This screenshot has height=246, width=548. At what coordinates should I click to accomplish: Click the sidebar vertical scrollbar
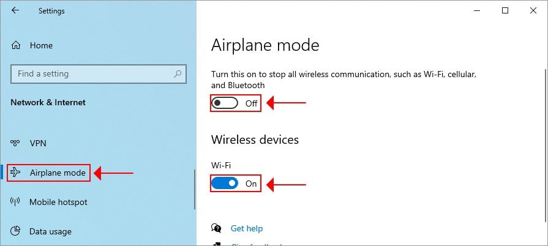(x=195, y=189)
